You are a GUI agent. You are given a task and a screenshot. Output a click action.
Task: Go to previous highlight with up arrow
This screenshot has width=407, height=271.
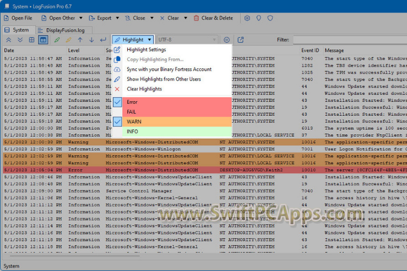point(80,40)
